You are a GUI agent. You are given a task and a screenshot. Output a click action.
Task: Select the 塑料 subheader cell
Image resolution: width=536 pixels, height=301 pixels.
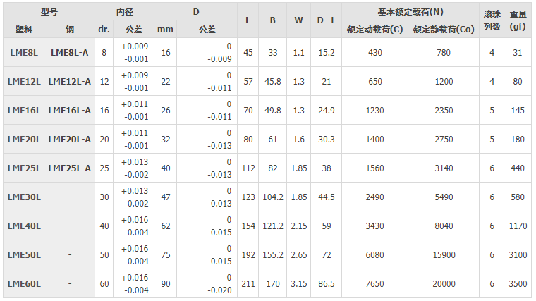pyautogui.click(x=24, y=30)
